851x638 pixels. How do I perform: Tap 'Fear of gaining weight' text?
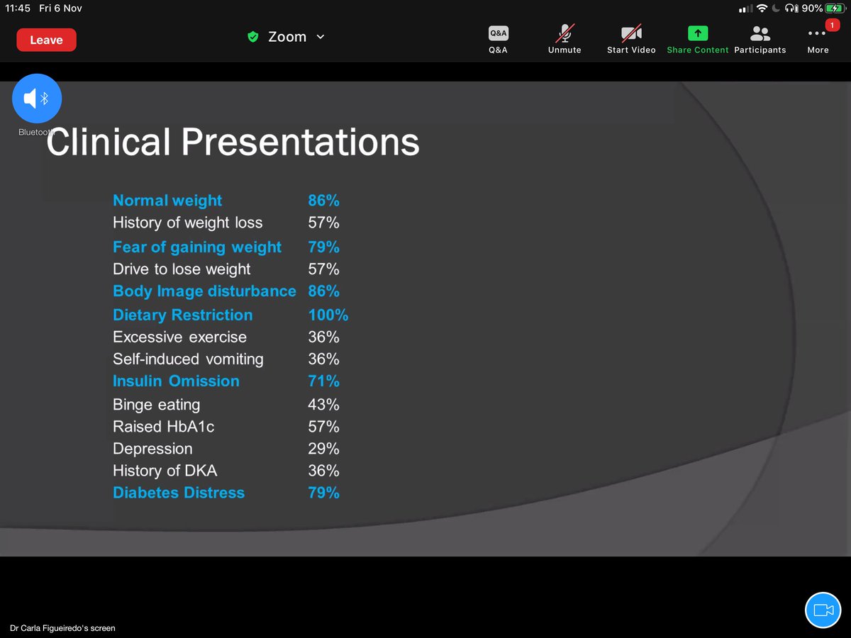point(197,247)
